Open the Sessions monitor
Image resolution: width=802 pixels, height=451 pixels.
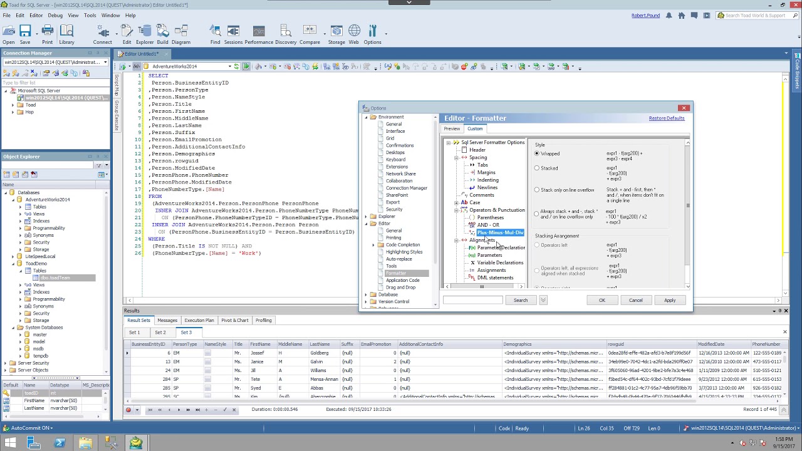(233, 34)
